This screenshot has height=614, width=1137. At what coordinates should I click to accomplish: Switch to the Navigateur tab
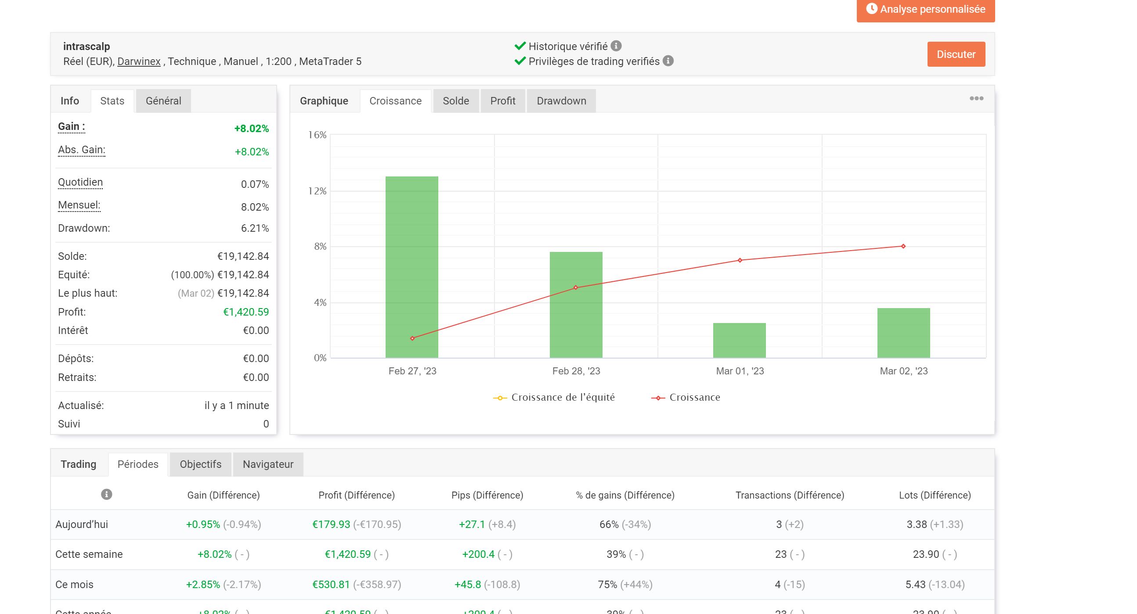point(268,464)
